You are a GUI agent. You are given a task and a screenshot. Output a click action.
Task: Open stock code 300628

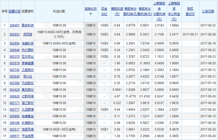pyautogui.click(x=15, y=96)
